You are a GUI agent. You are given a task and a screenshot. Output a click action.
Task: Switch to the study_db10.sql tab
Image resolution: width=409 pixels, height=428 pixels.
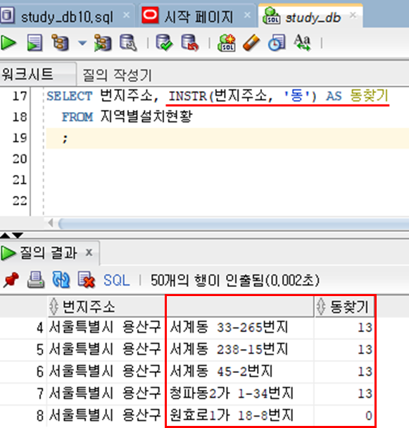click(67, 18)
